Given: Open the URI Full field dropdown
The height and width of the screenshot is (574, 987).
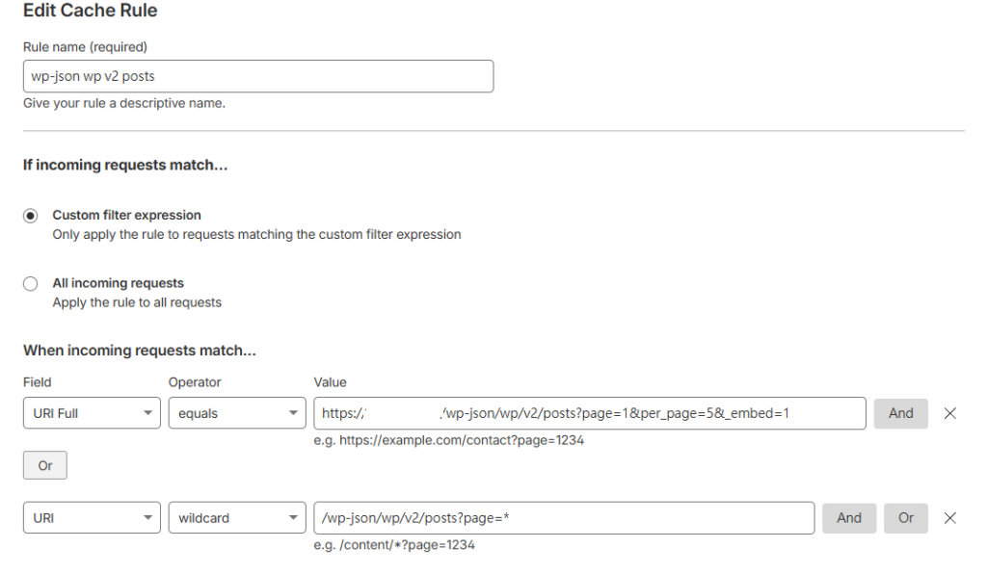Looking at the screenshot, I should tap(92, 412).
